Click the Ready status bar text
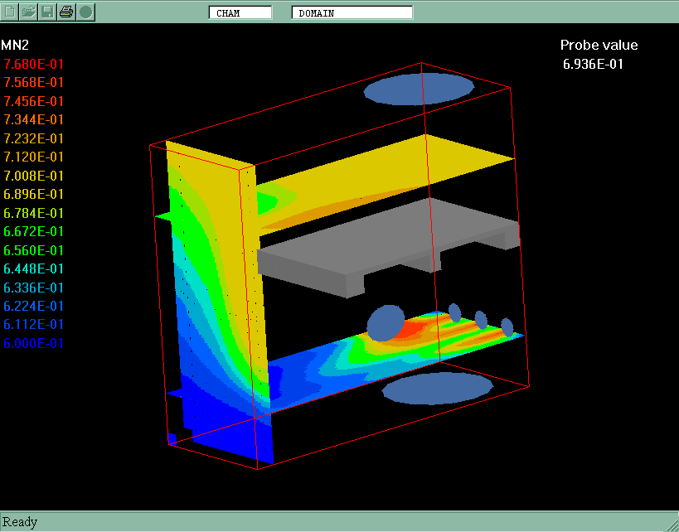 [20, 522]
